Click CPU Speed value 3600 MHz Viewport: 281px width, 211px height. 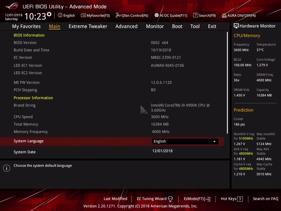click(x=159, y=117)
